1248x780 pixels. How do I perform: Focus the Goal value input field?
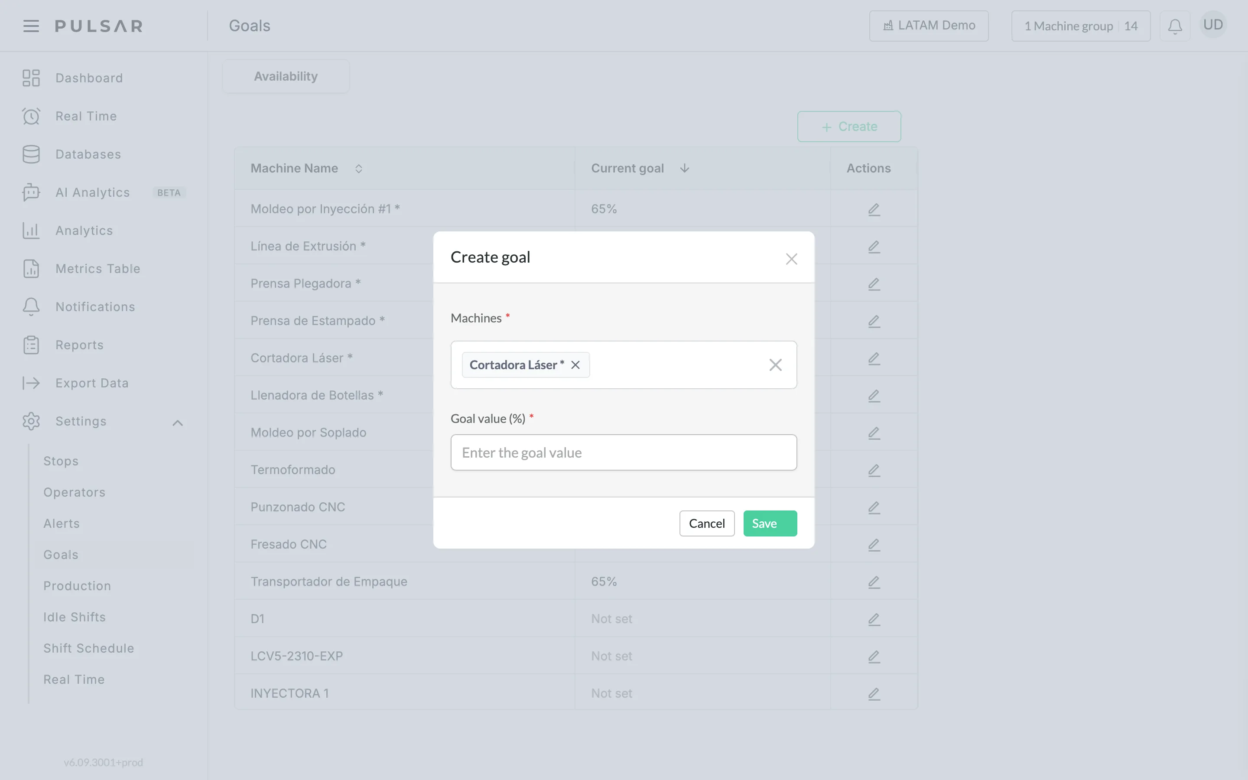(624, 452)
